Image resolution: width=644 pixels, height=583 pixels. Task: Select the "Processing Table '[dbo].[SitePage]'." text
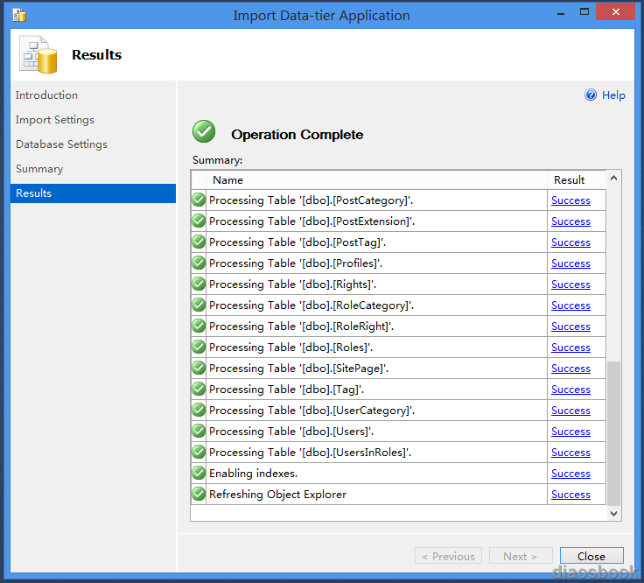pos(298,369)
